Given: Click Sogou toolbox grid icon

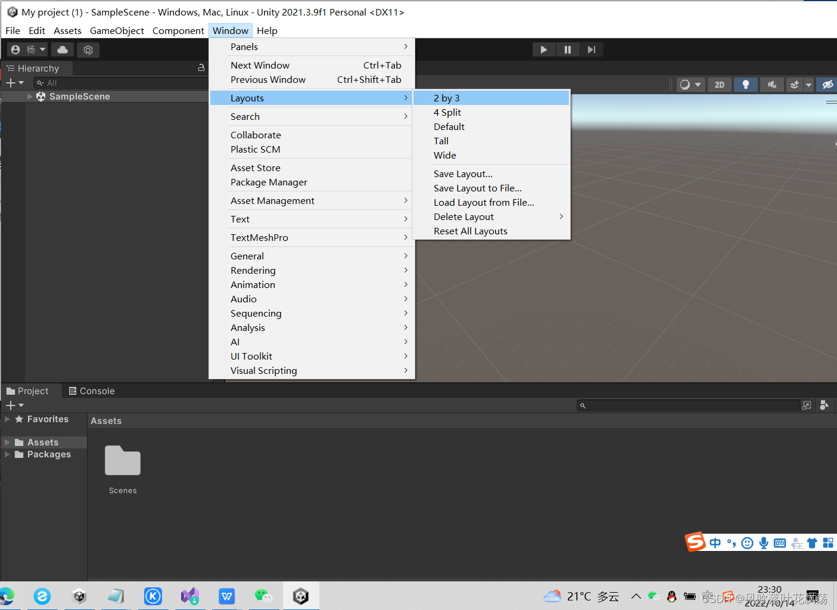Looking at the screenshot, I should click(x=828, y=543).
